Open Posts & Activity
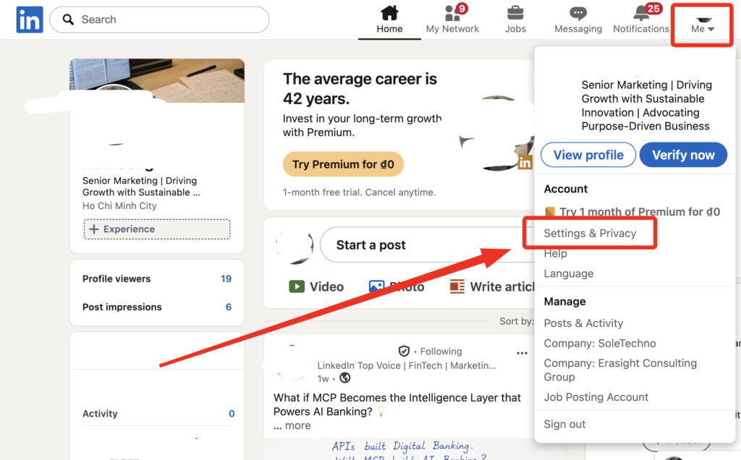The height and width of the screenshot is (460, 741). (x=583, y=323)
